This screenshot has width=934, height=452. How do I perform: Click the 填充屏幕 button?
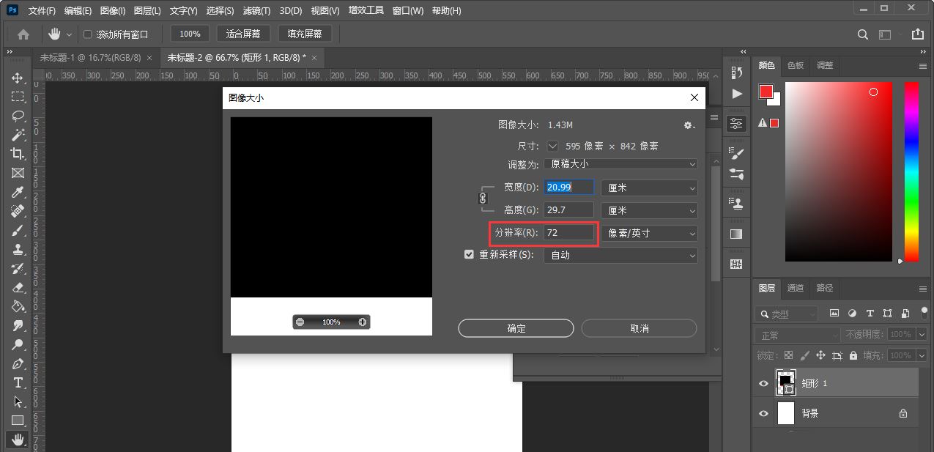tap(305, 34)
